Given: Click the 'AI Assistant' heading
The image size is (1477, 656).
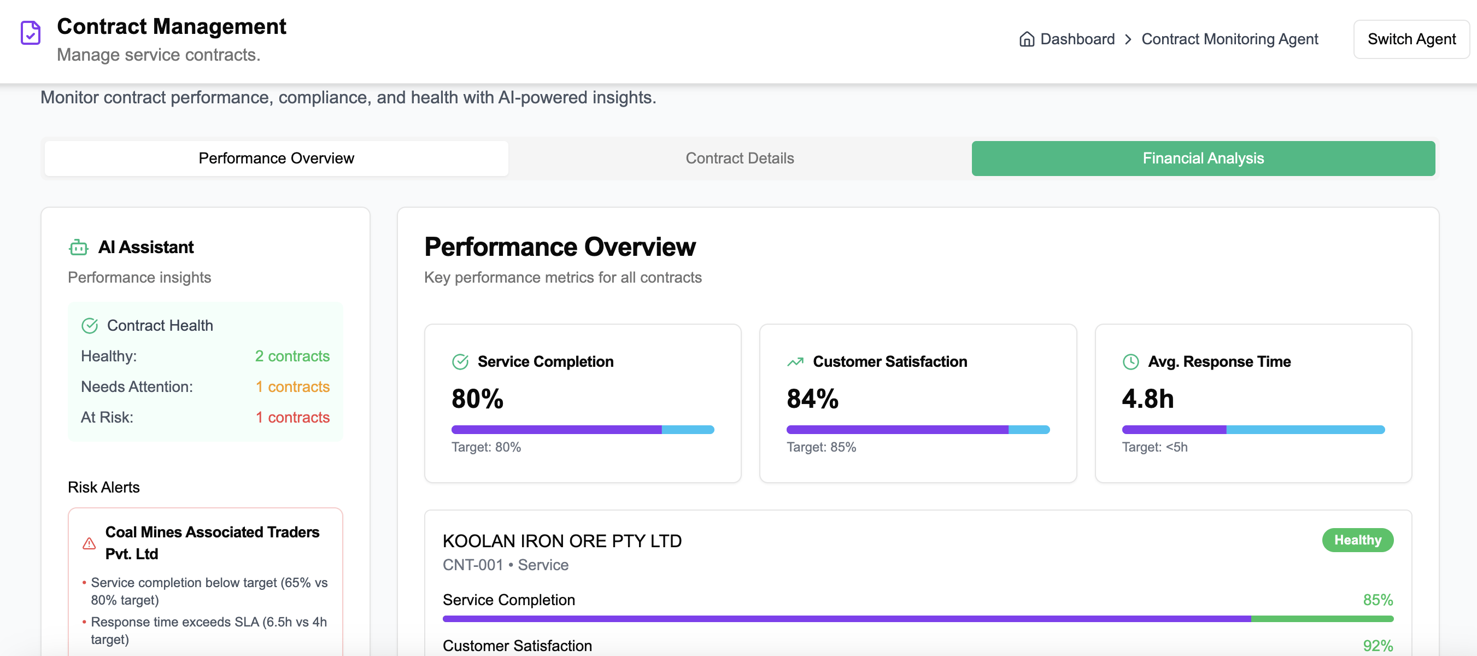Looking at the screenshot, I should [x=145, y=247].
